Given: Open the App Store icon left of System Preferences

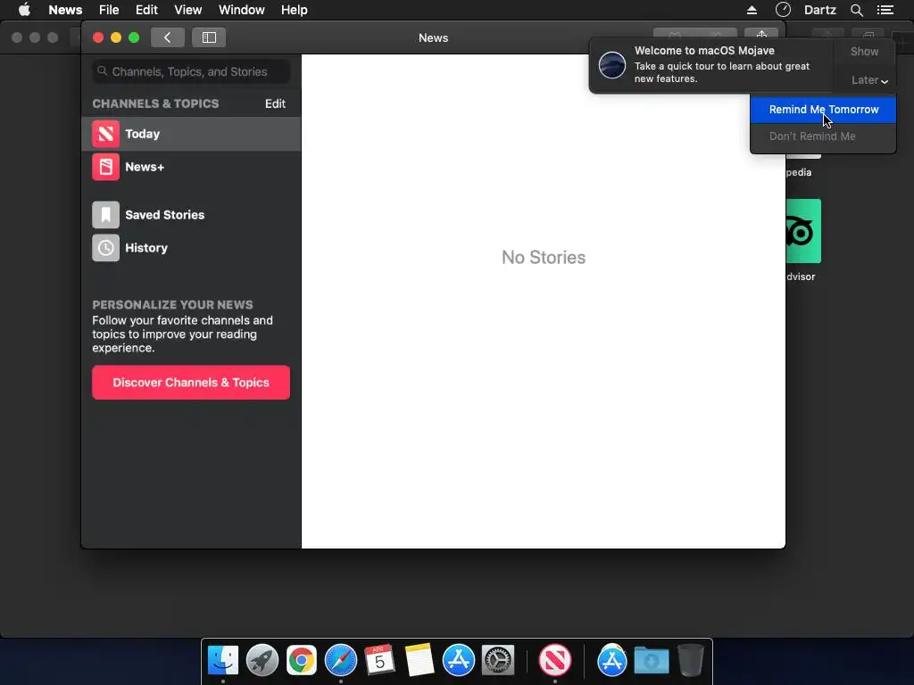Looking at the screenshot, I should 459,660.
